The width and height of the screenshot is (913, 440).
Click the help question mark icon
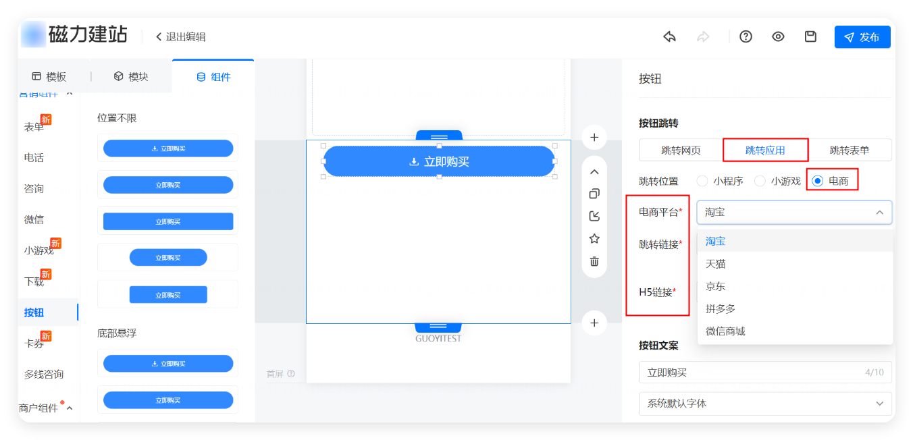coord(746,36)
